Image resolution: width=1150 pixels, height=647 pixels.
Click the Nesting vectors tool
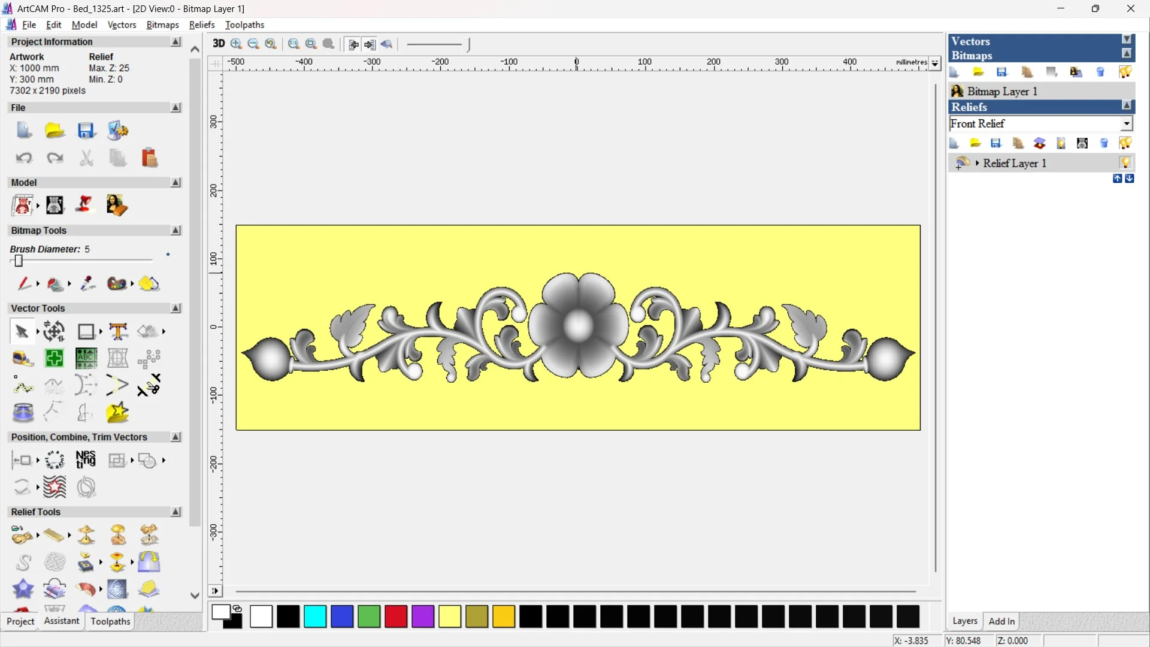point(86,460)
